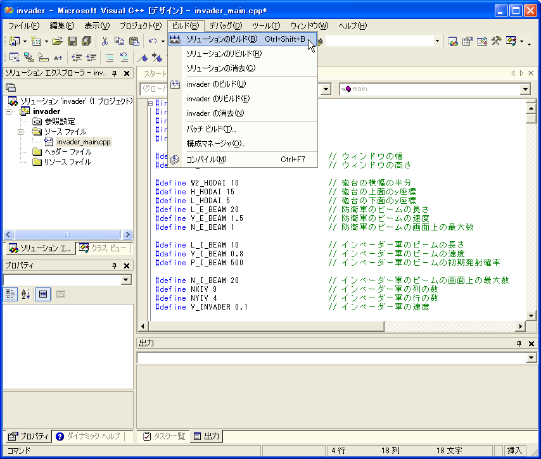
Task: Click the Quick Info icon
Action: pyautogui.click(x=43, y=57)
